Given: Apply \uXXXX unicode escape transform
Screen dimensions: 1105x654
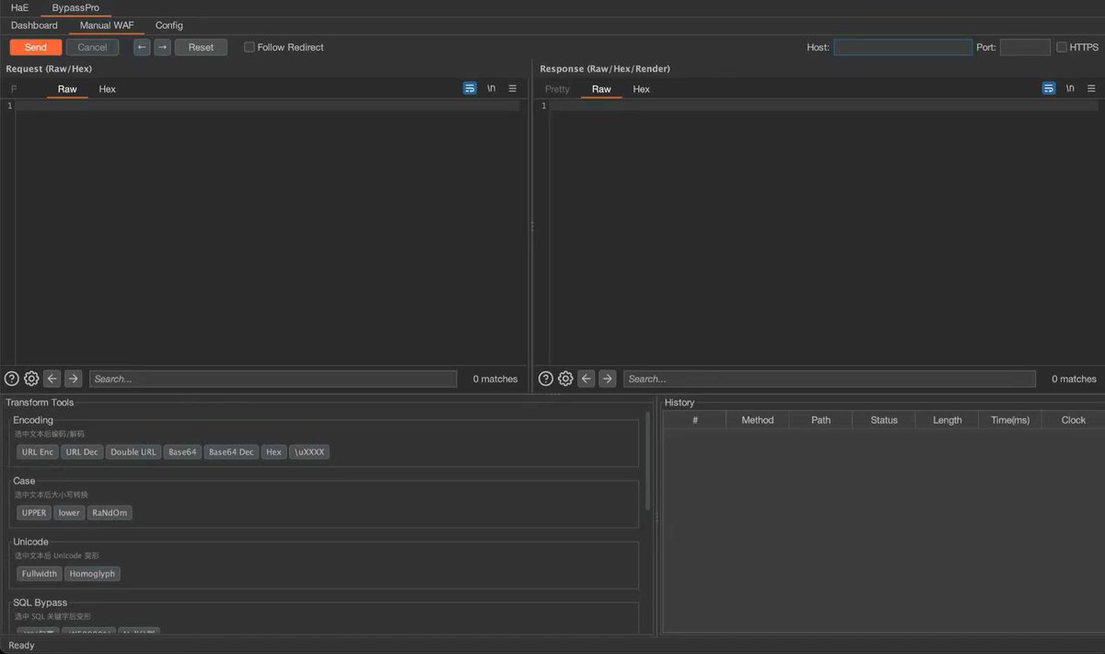Looking at the screenshot, I should point(309,452).
